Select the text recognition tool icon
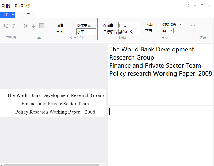214x166 pixels. [26, 26]
